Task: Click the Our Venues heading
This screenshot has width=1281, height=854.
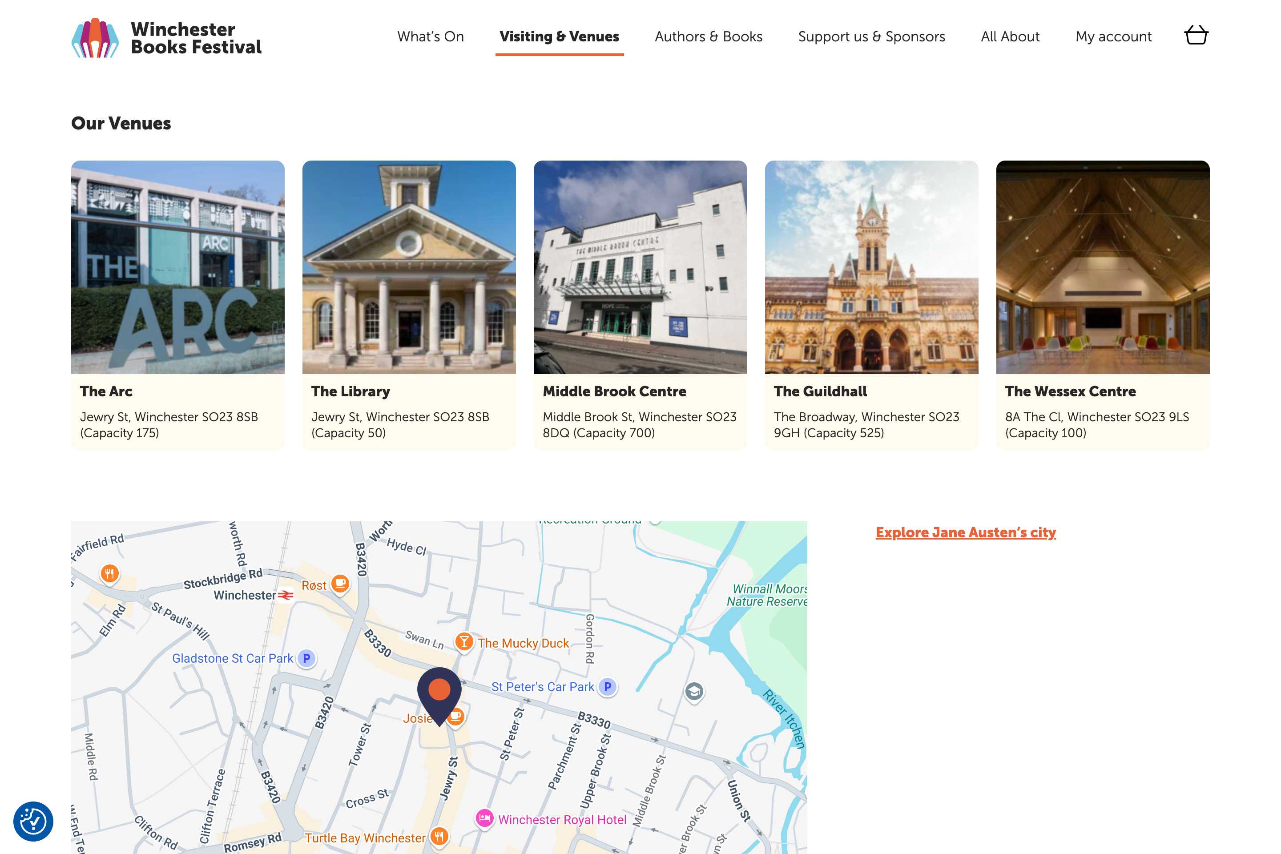Action: coord(121,123)
